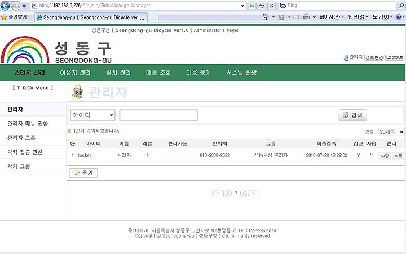Select 락카 접근 권한 in sidebar

pyautogui.click(x=33, y=152)
